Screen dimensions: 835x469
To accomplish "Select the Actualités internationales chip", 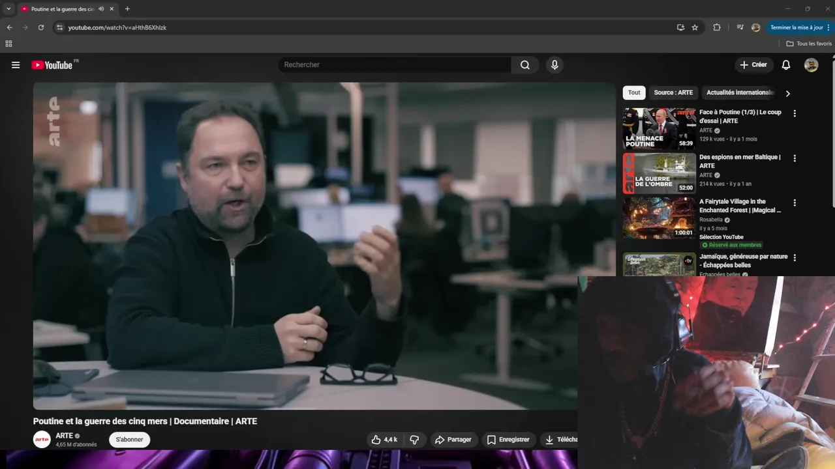I will click(x=740, y=92).
